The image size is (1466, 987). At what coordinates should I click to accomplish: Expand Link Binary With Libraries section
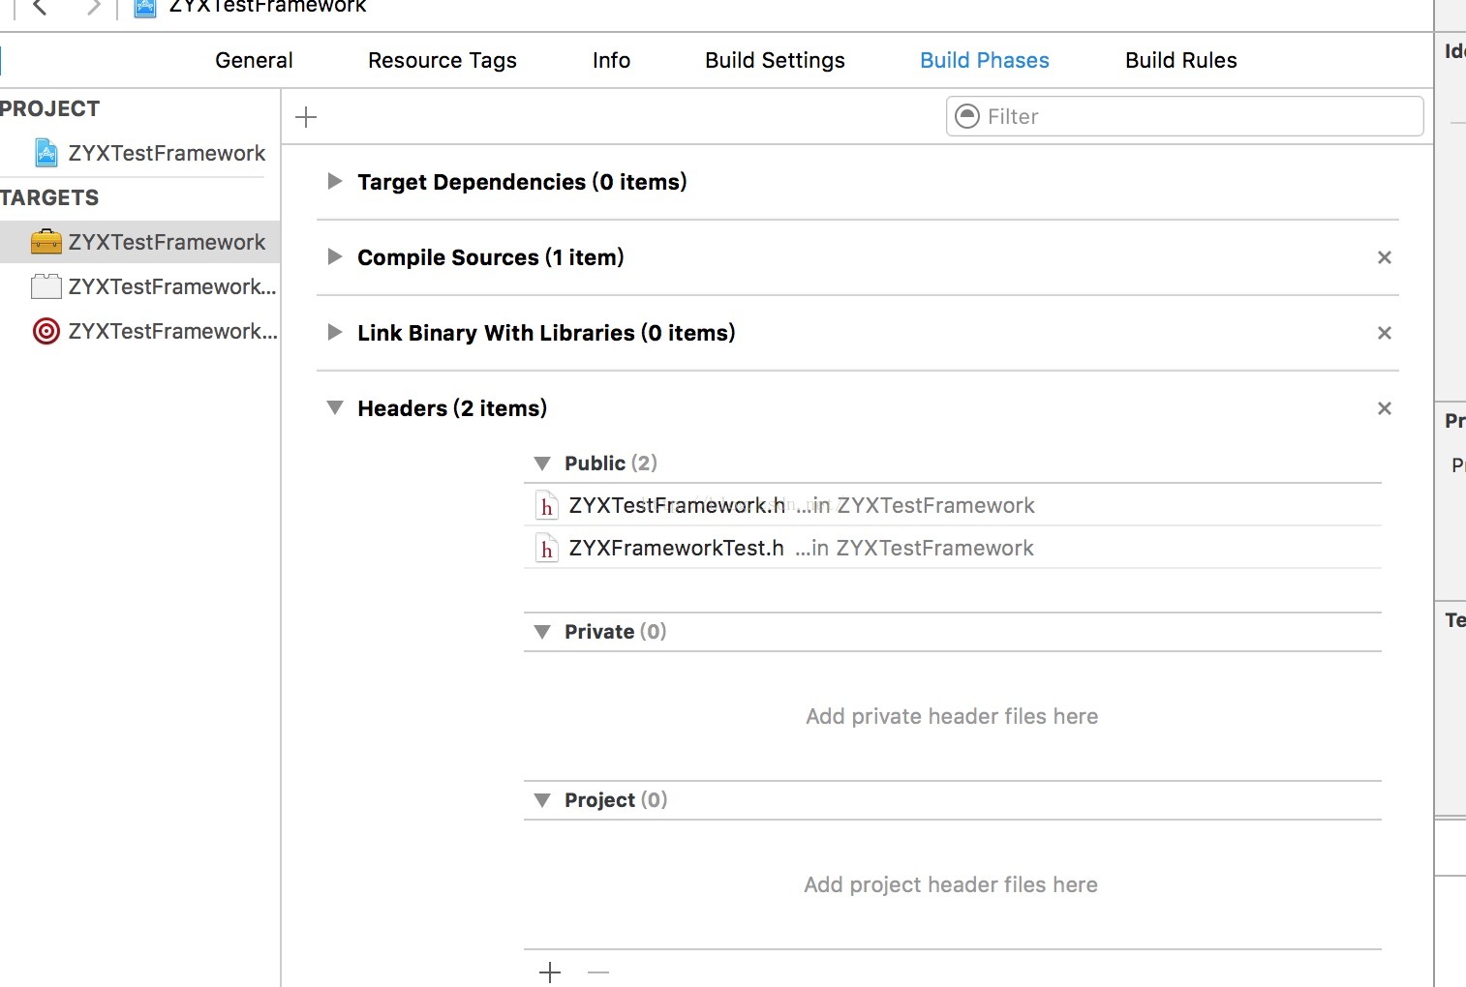(x=335, y=332)
